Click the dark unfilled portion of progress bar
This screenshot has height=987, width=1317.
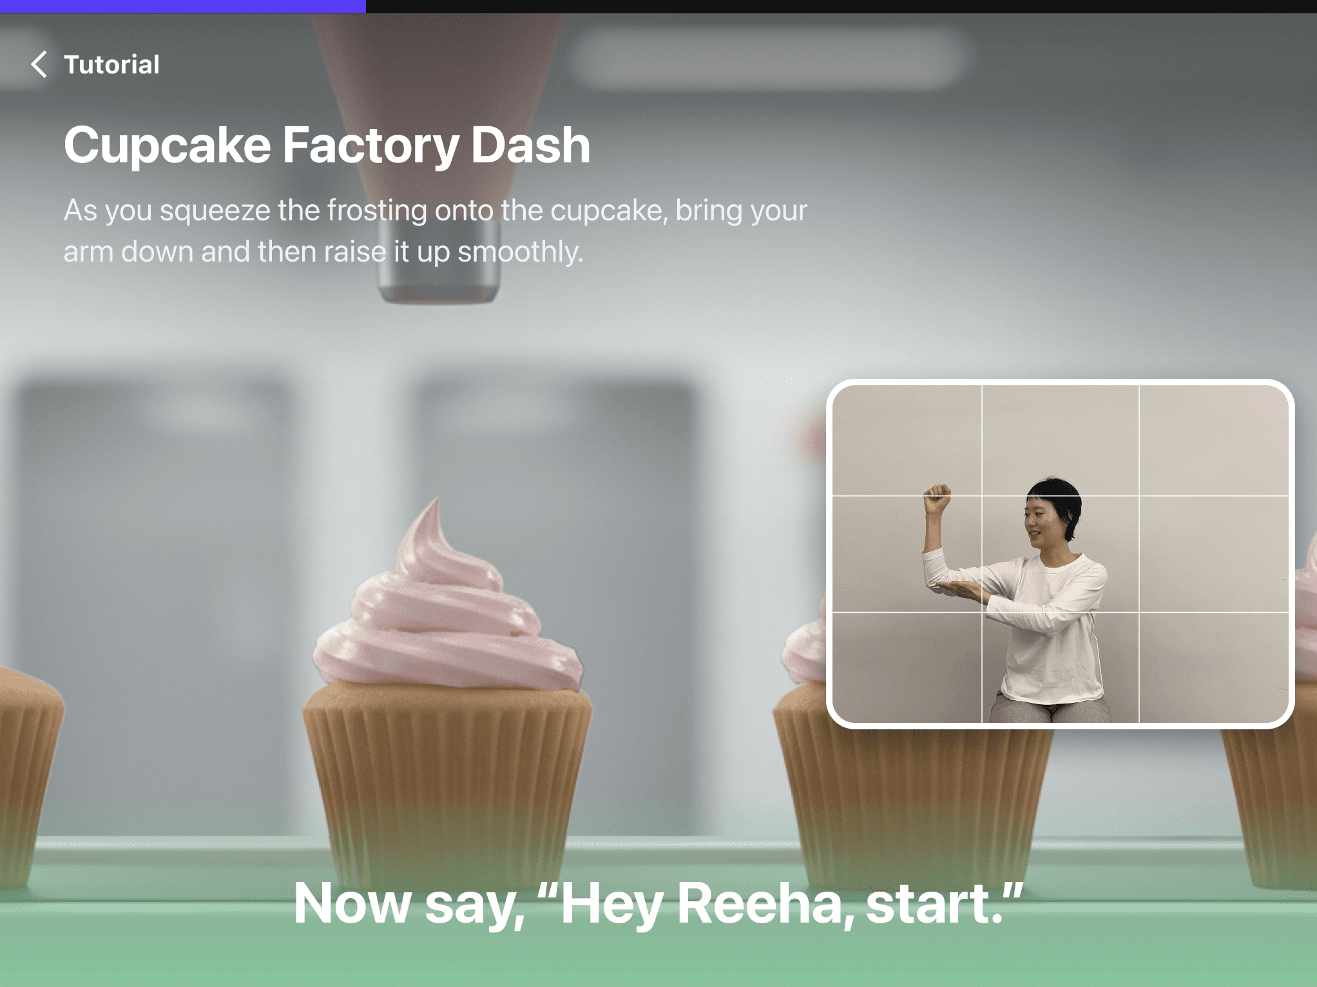click(841, 6)
